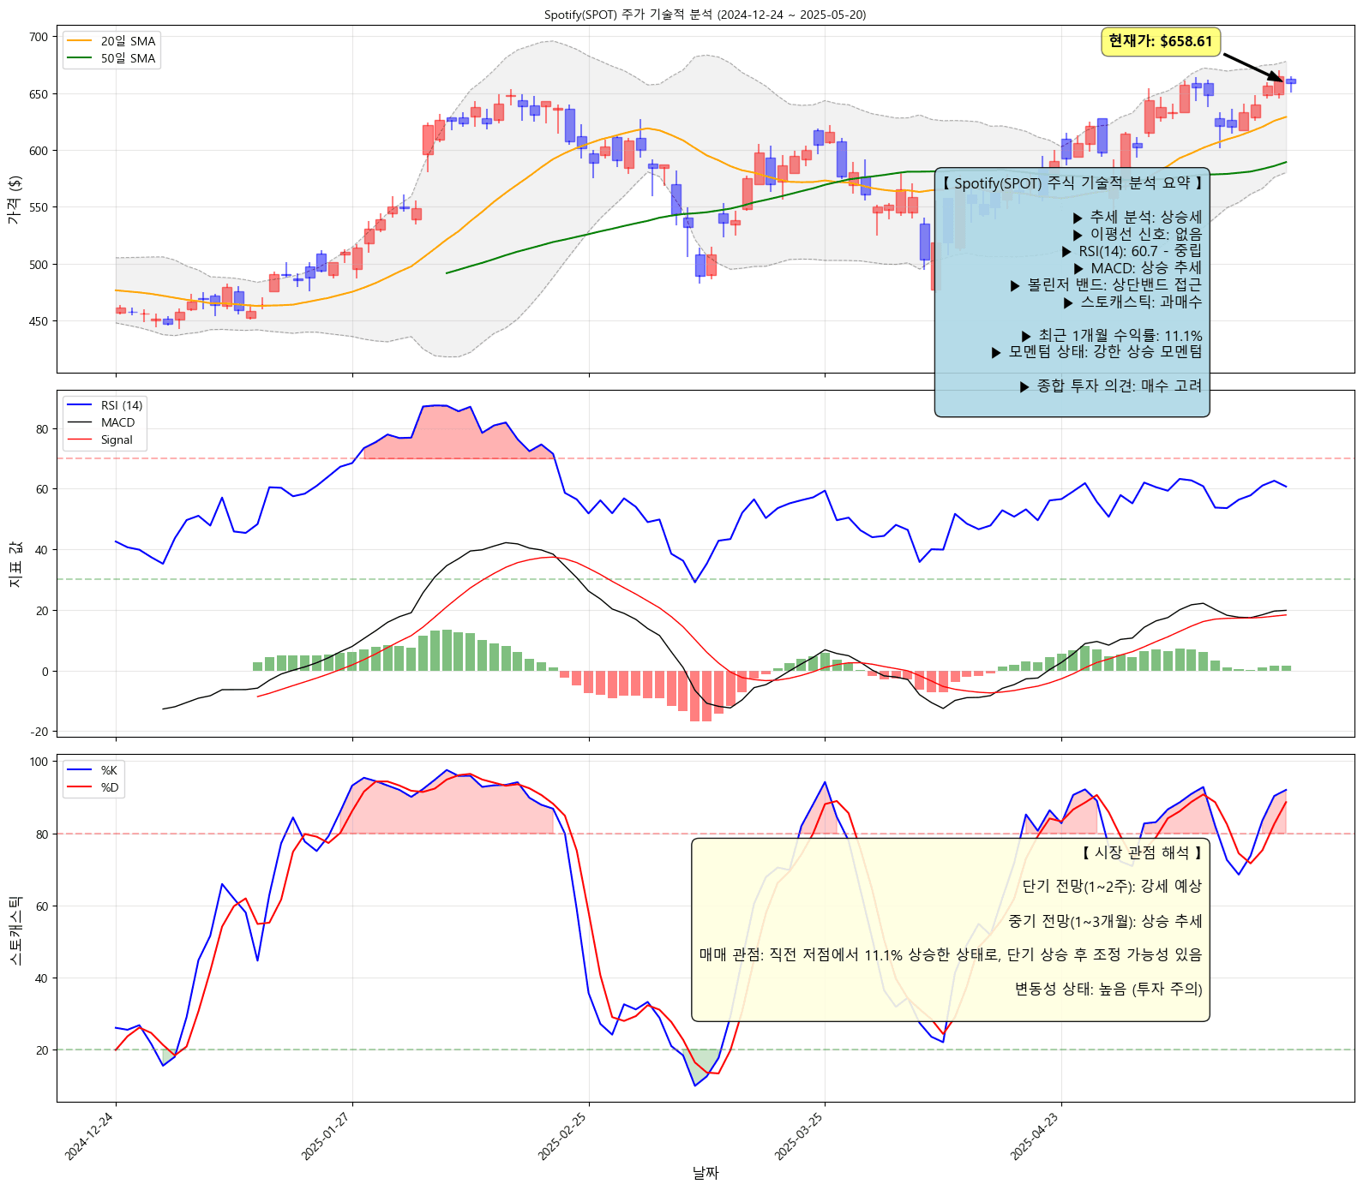The image size is (1363, 1190).
Task: Select the %K legend entry
Action: coord(93,770)
